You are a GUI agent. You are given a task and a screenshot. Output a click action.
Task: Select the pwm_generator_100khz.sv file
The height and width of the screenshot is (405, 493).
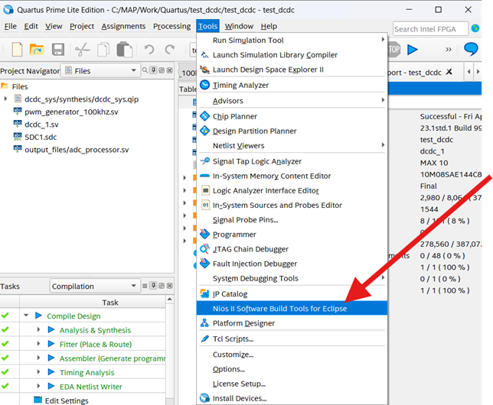[x=71, y=112]
